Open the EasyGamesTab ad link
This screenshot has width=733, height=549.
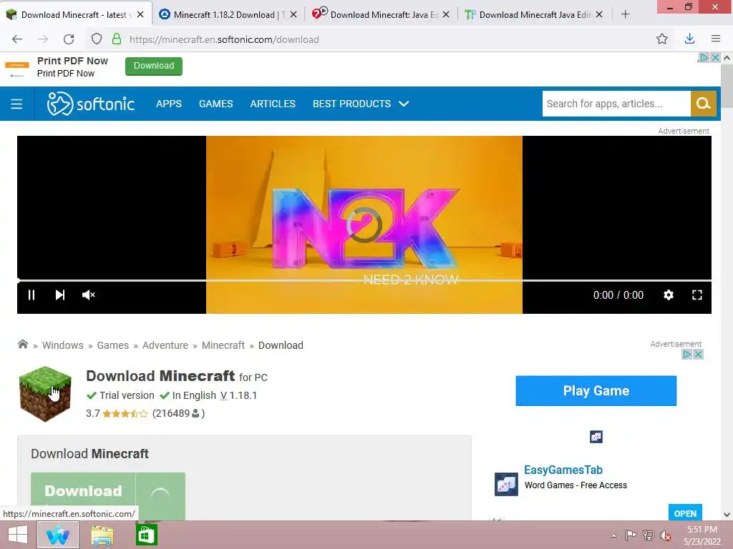coord(563,470)
